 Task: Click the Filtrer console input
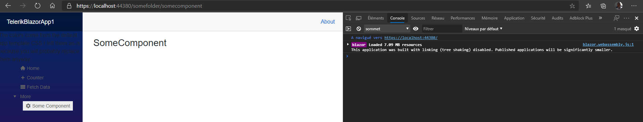click(442, 29)
